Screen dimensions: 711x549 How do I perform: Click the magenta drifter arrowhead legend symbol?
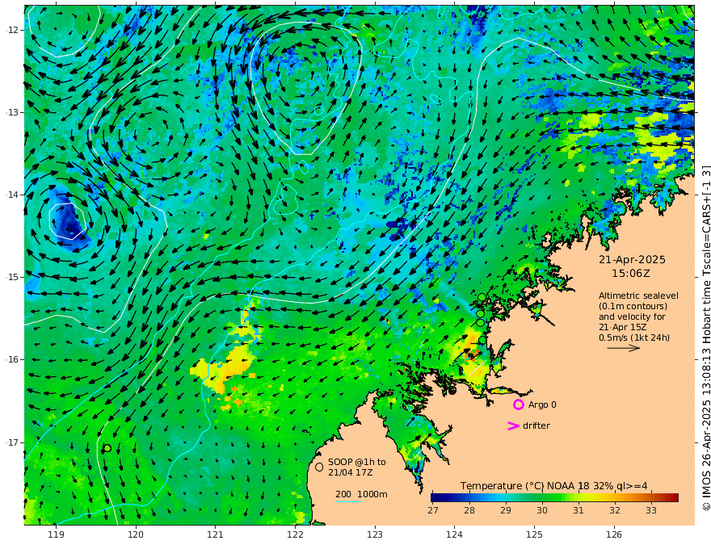pos(513,425)
